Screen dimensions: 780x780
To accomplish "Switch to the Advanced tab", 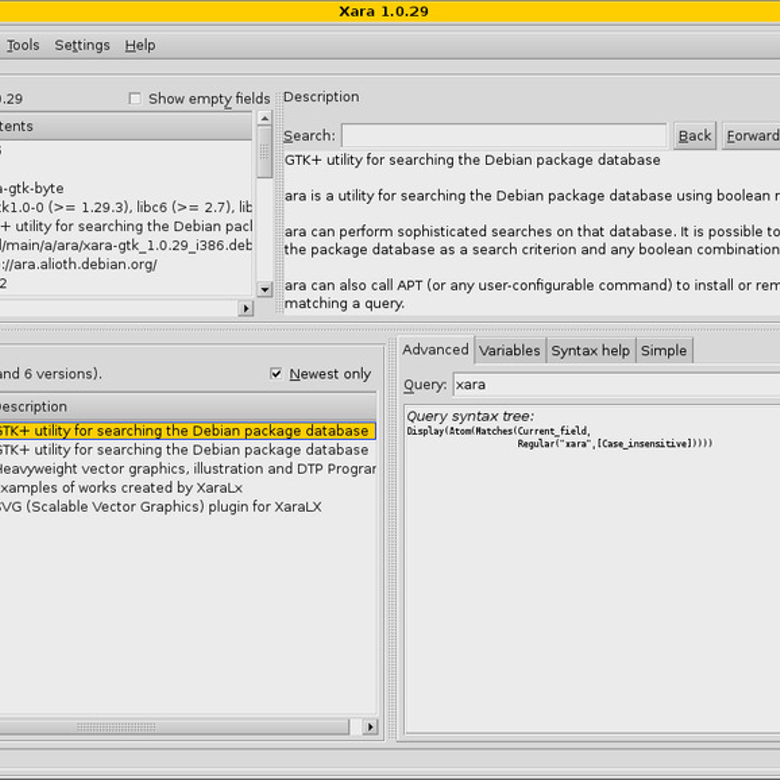I will point(435,350).
